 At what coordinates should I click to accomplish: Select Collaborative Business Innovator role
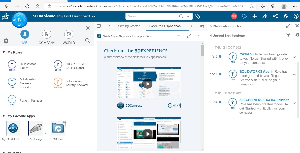(x=22, y=83)
